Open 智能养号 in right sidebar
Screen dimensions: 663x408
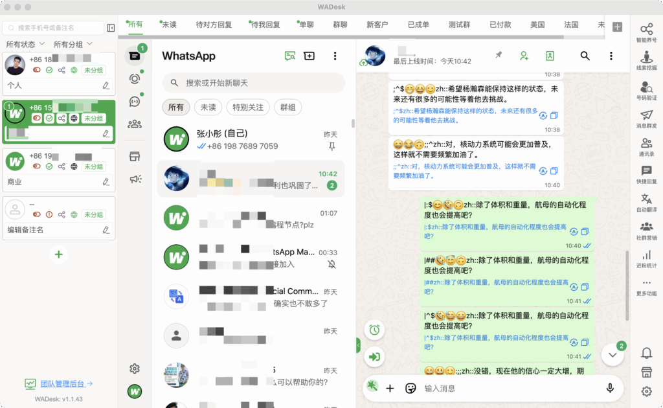[646, 32]
